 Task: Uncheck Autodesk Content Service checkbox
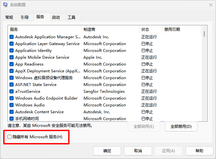[x=12, y=112]
